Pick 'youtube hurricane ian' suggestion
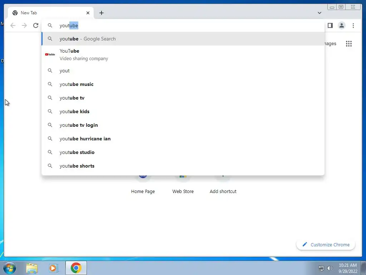Viewport: 366px width, 275px height. (x=183, y=139)
